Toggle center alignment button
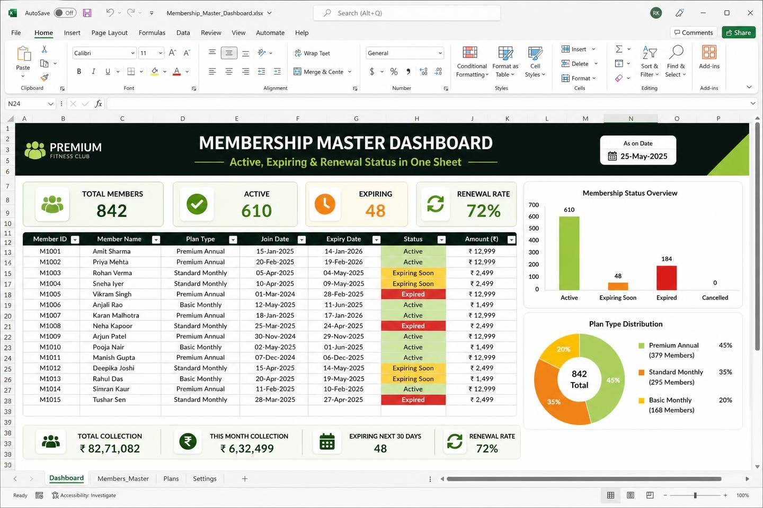Screen dimensions: 763x508 point(229,71)
